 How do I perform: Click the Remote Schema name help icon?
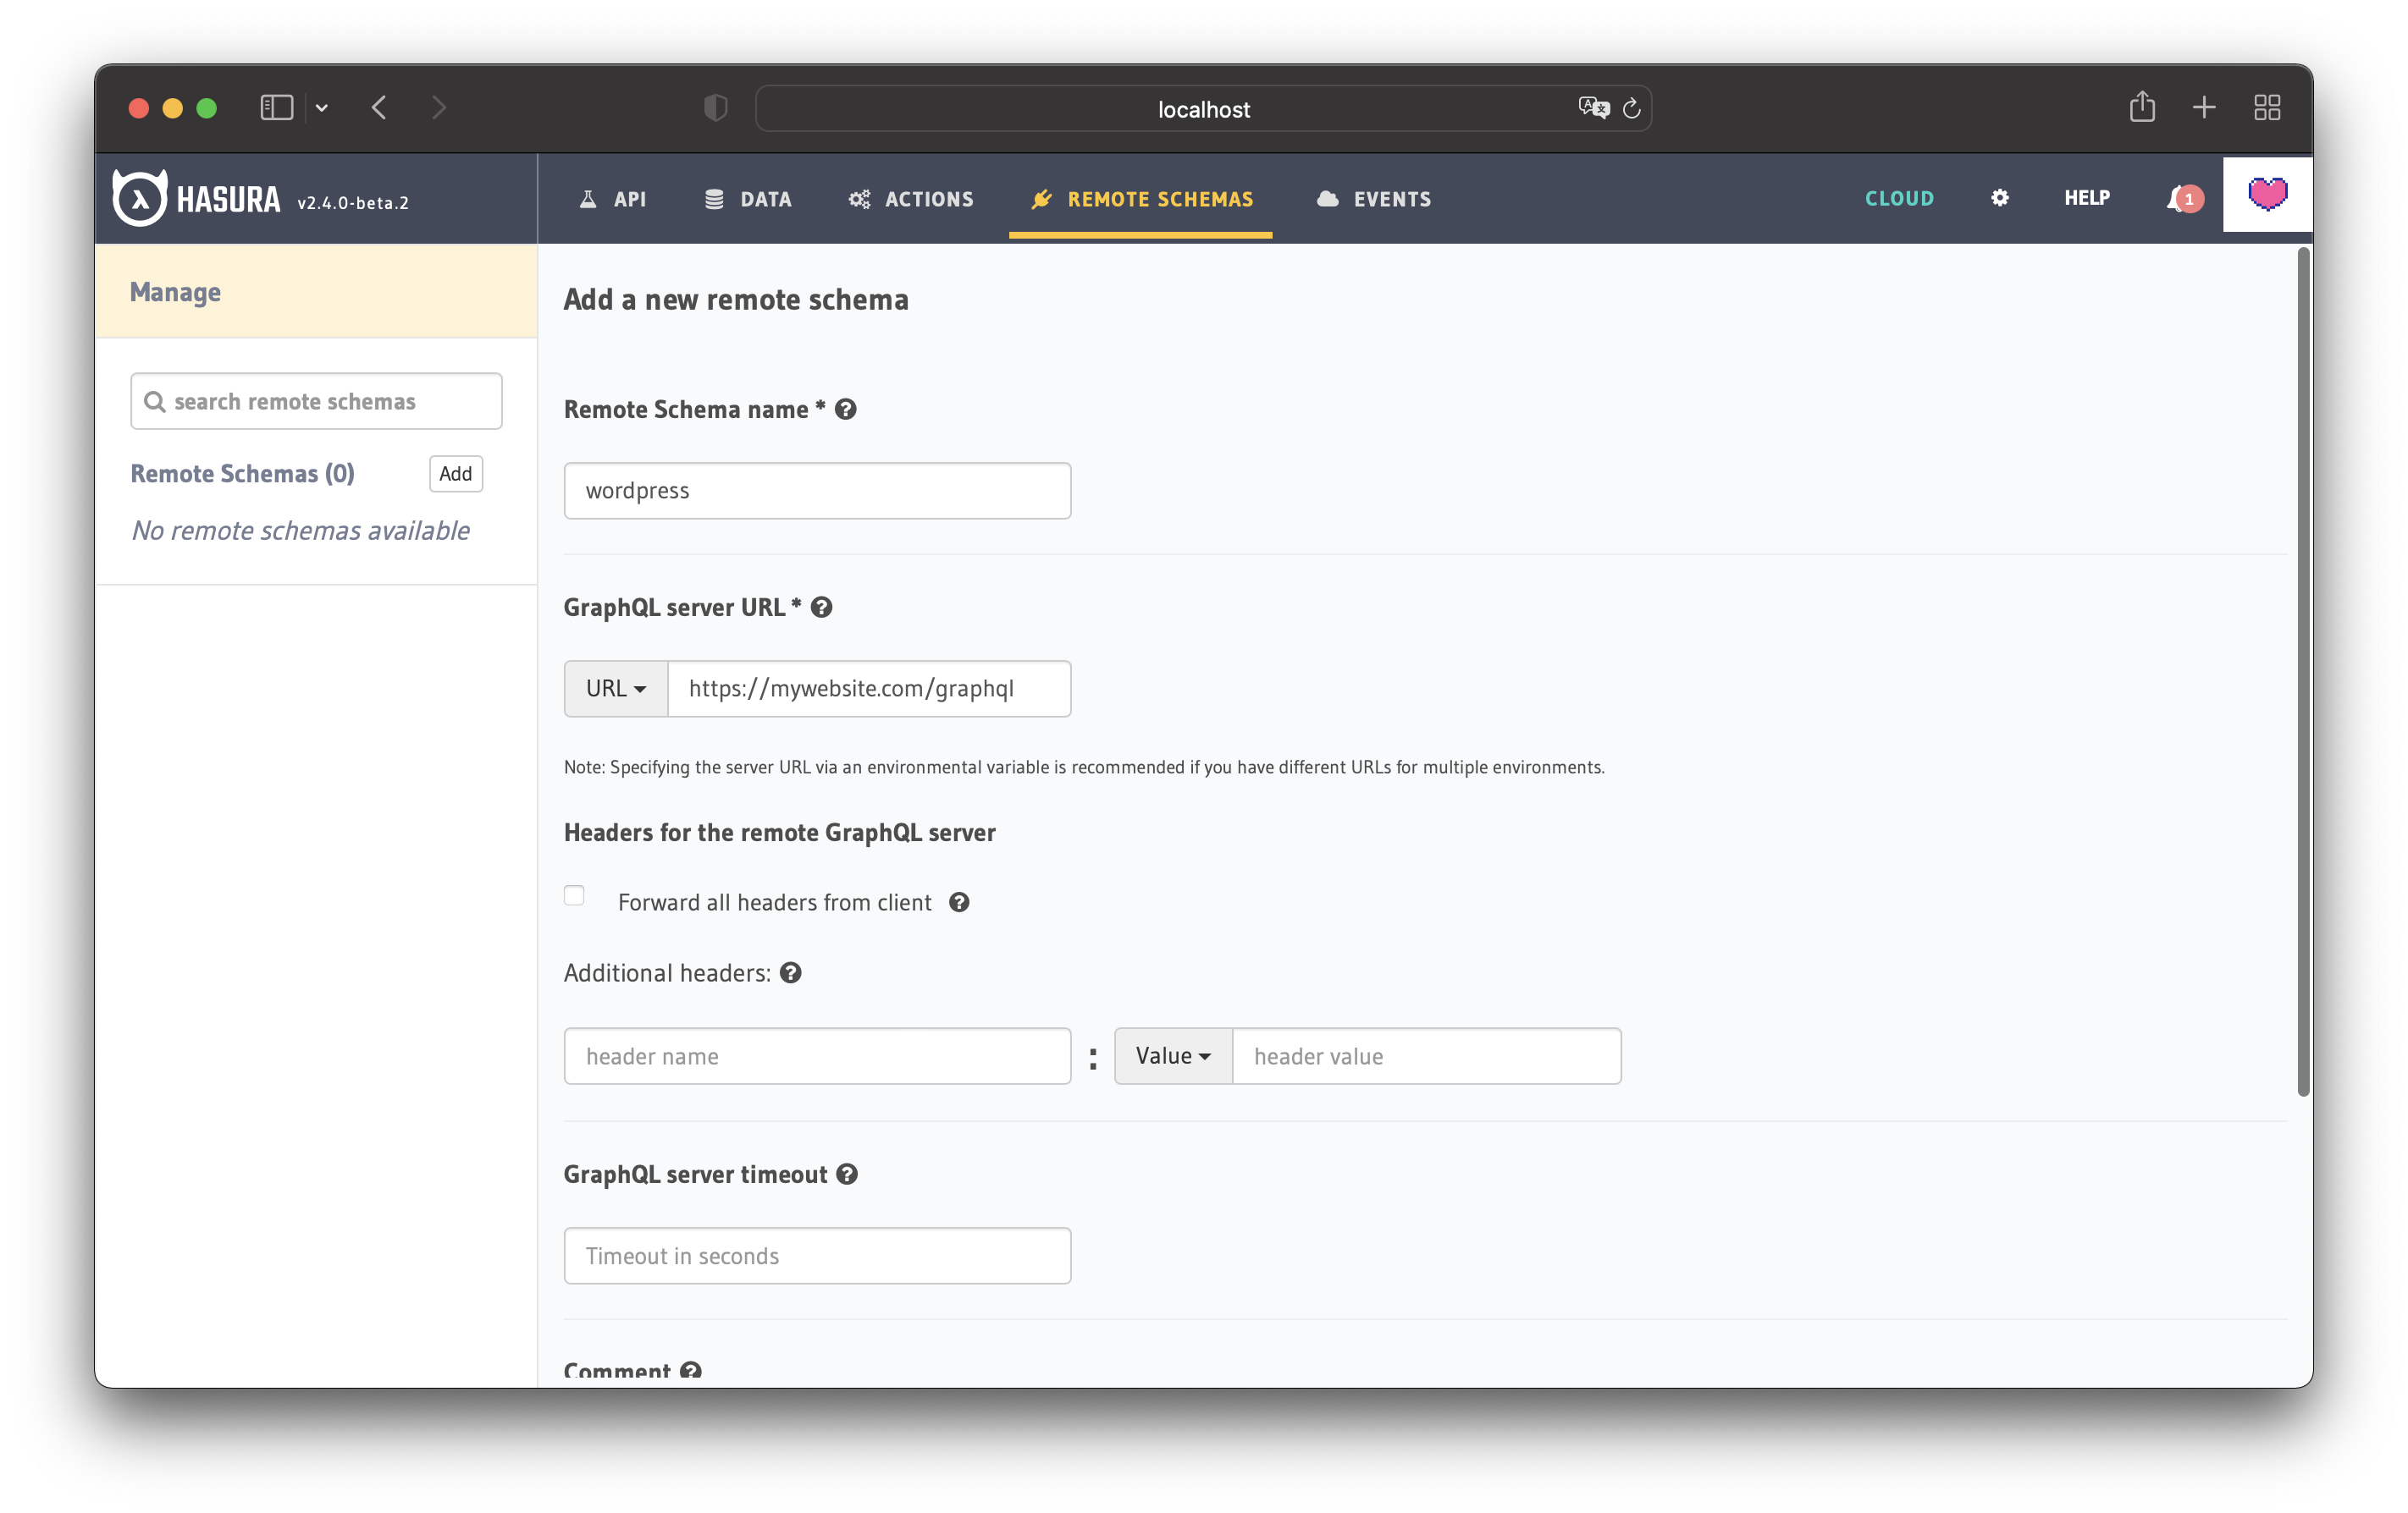(846, 408)
